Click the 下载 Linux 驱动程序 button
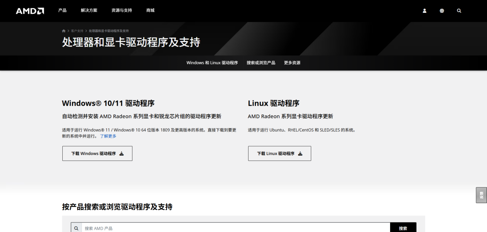487x232 pixels. click(279, 154)
